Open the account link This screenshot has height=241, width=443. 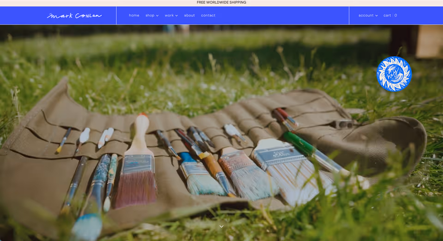click(366, 16)
